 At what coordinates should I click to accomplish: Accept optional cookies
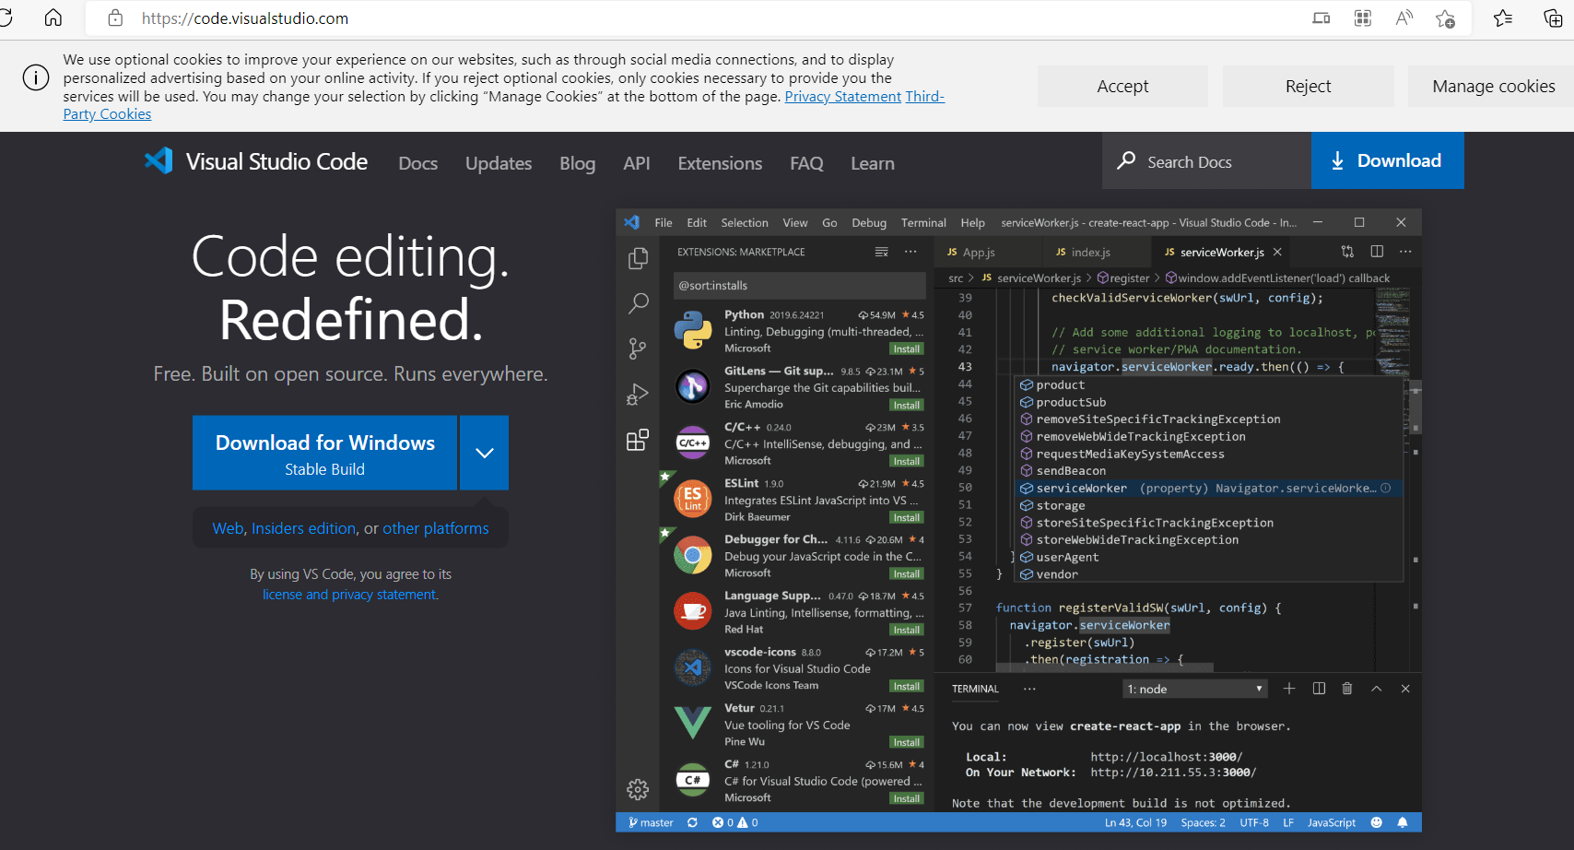click(x=1122, y=86)
